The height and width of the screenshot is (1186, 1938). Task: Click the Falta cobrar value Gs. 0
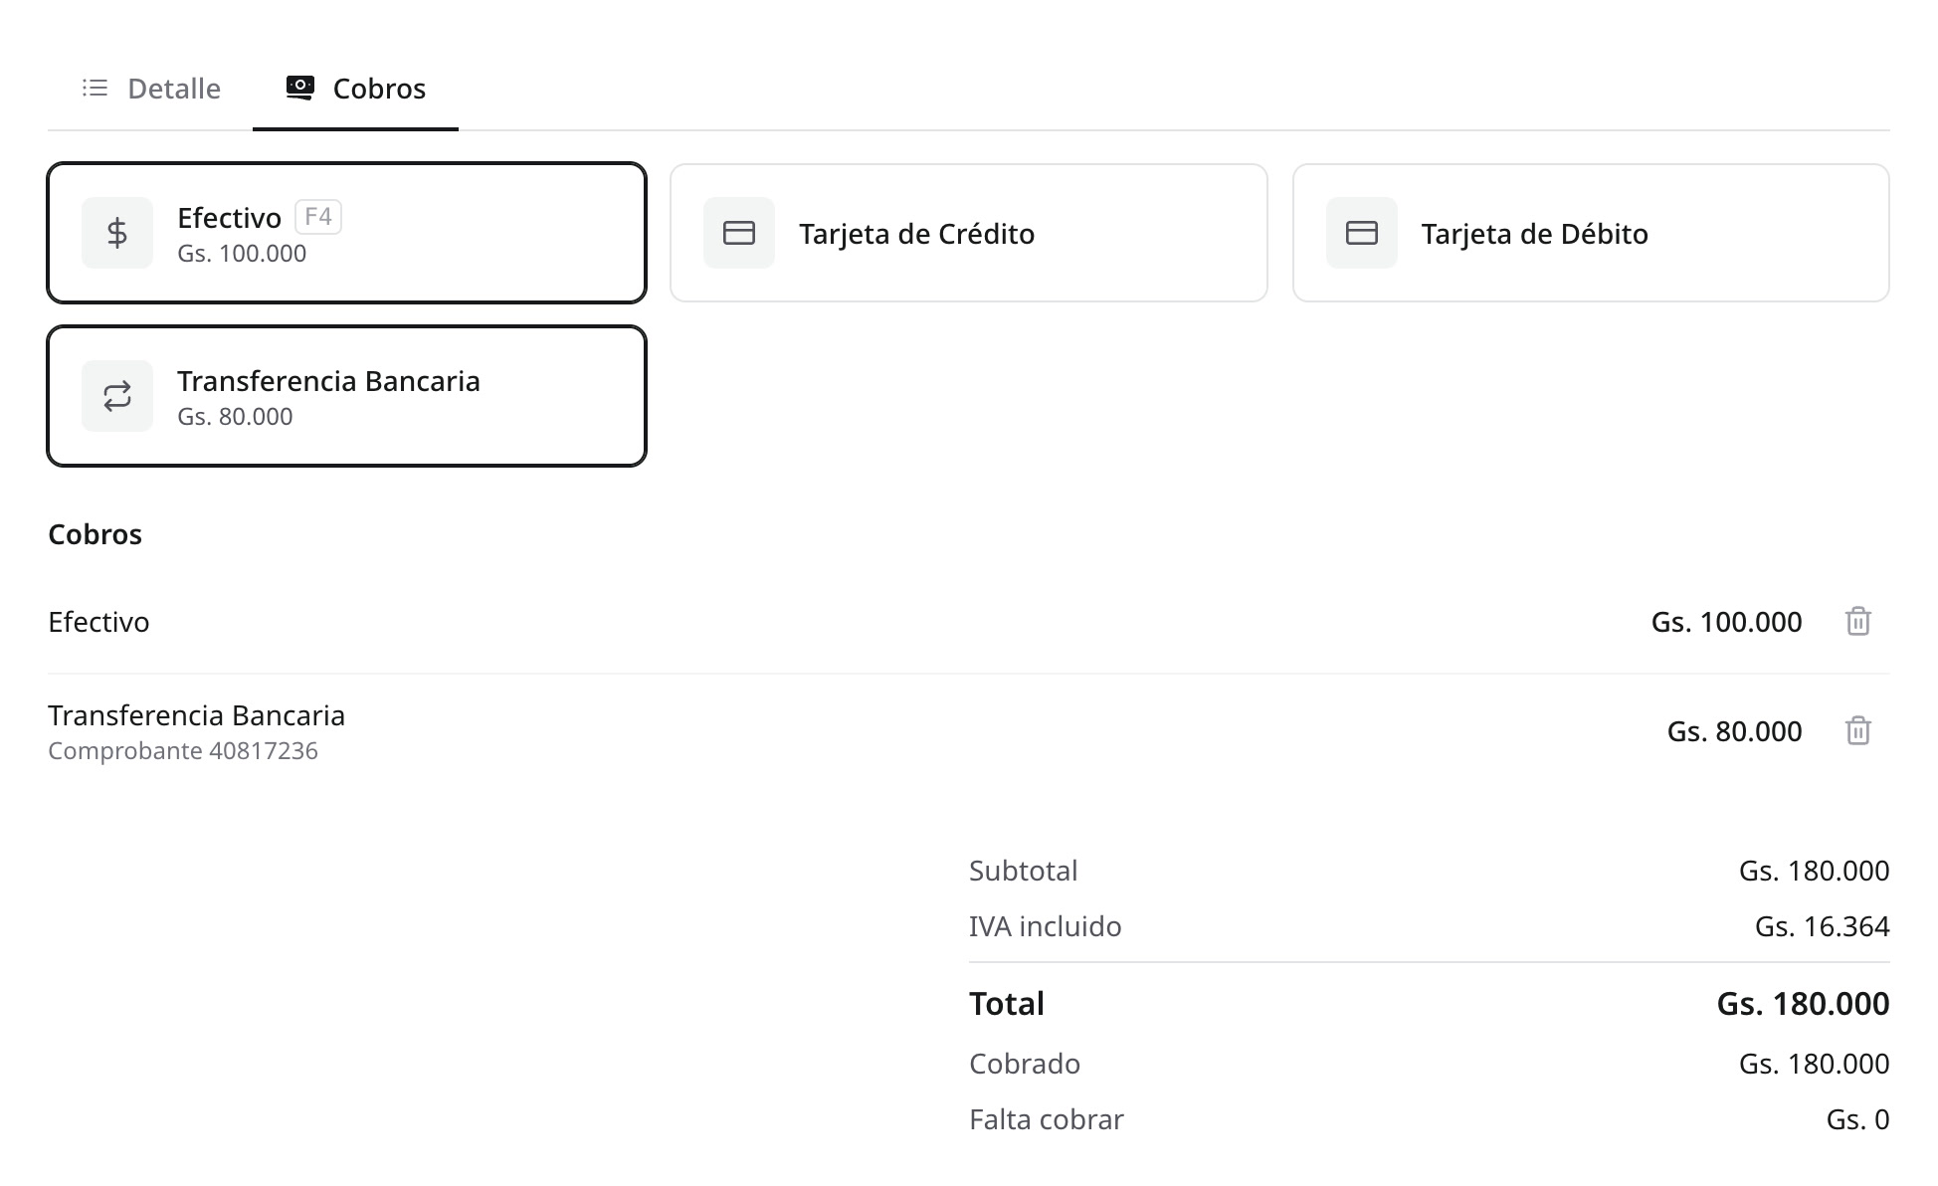pos(1858,1119)
